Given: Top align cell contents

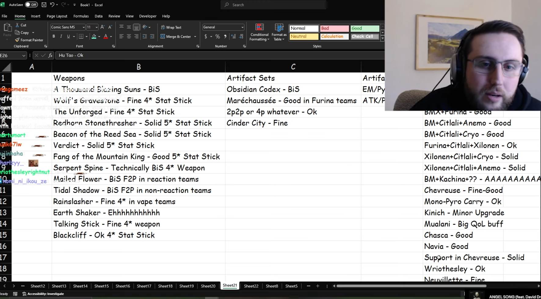Looking at the screenshot, I should (122, 27).
